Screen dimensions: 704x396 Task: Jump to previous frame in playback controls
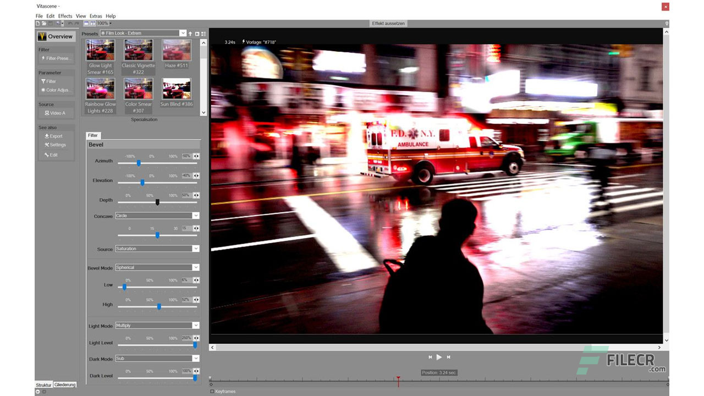pos(430,357)
